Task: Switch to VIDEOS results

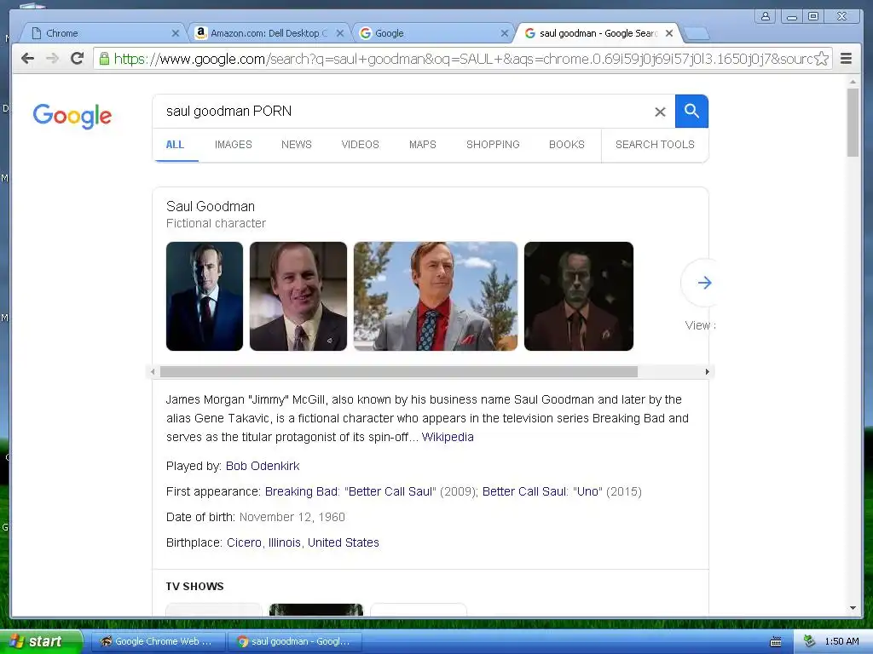Action: pyautogui.click(x=360, y=145)
